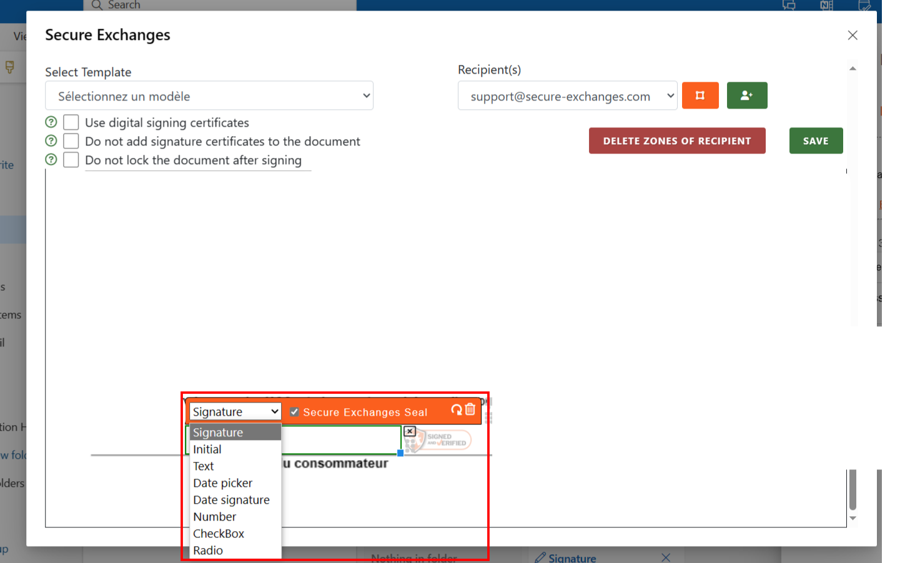Click the green SAVE button
The width and height of the screenshot is (900, 563).
coord(816,140)
